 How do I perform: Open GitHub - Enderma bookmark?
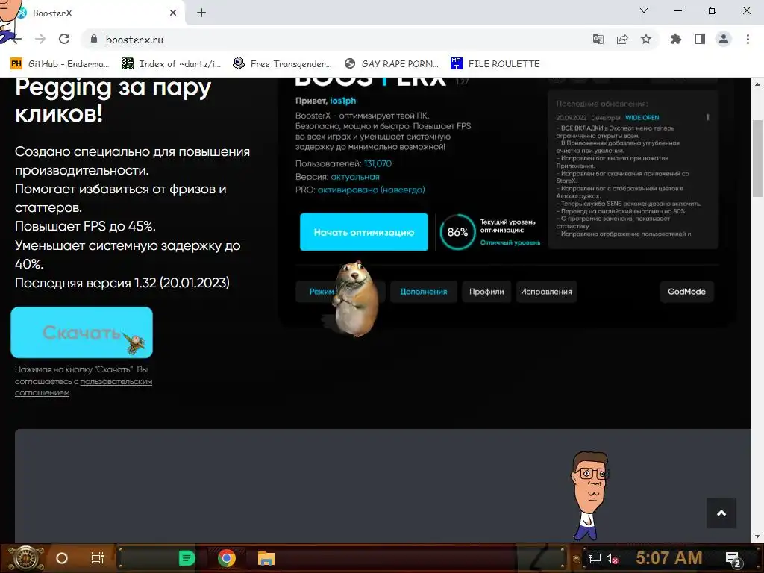coord(58,64)
